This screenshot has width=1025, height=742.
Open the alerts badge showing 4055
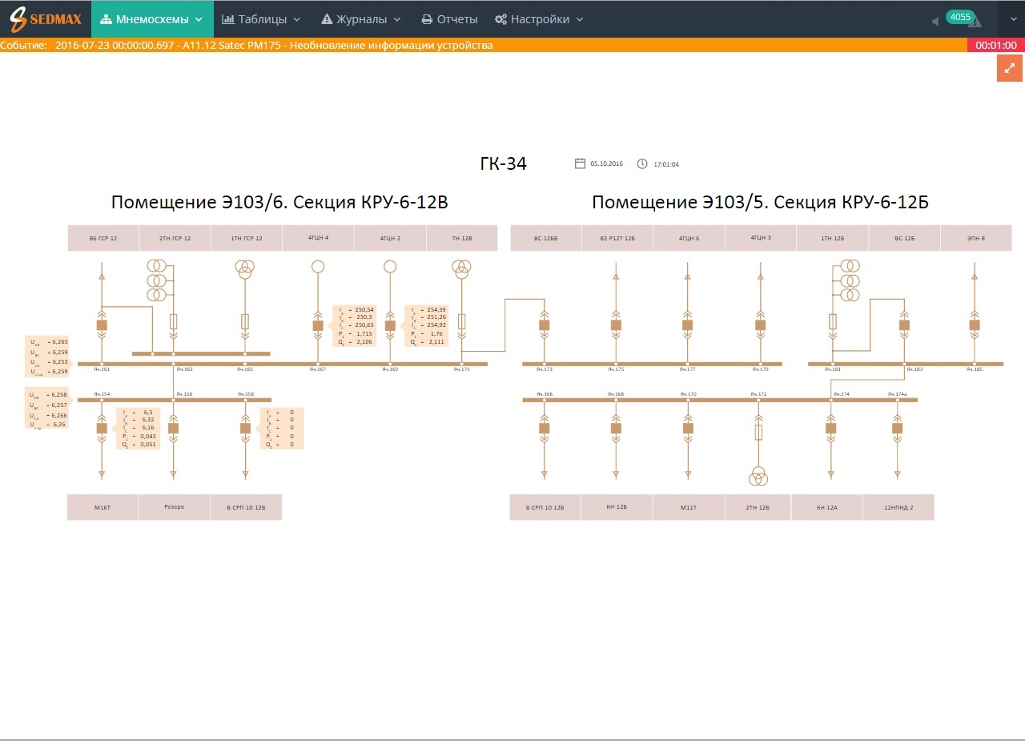coord(960,17)
